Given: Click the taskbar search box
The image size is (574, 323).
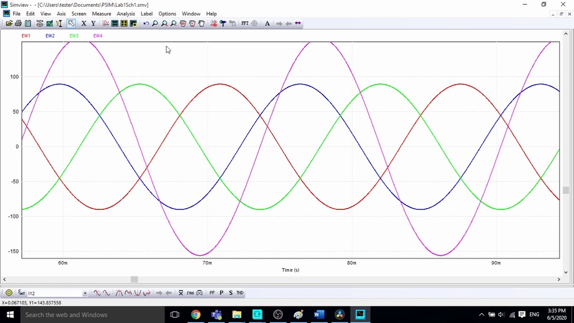Looking at the screenshot, I should (92, 315).
